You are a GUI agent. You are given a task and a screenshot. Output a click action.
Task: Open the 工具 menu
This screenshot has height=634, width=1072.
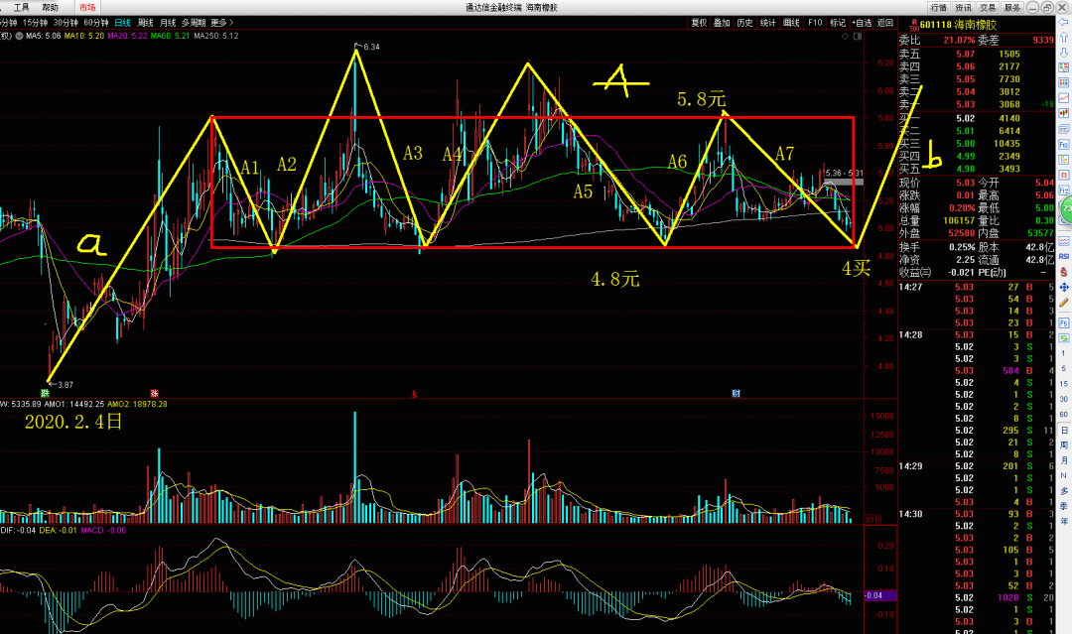pyautogui.click(x=22, y=8)
